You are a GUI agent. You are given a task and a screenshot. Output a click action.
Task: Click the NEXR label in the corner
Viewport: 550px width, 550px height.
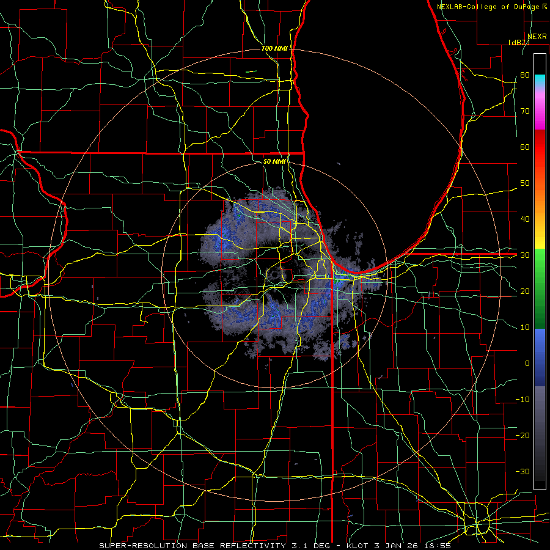pyautogui.click(x=537, y=37)
